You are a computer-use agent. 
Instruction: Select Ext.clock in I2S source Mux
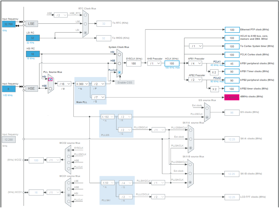click(x=207, y=108)
